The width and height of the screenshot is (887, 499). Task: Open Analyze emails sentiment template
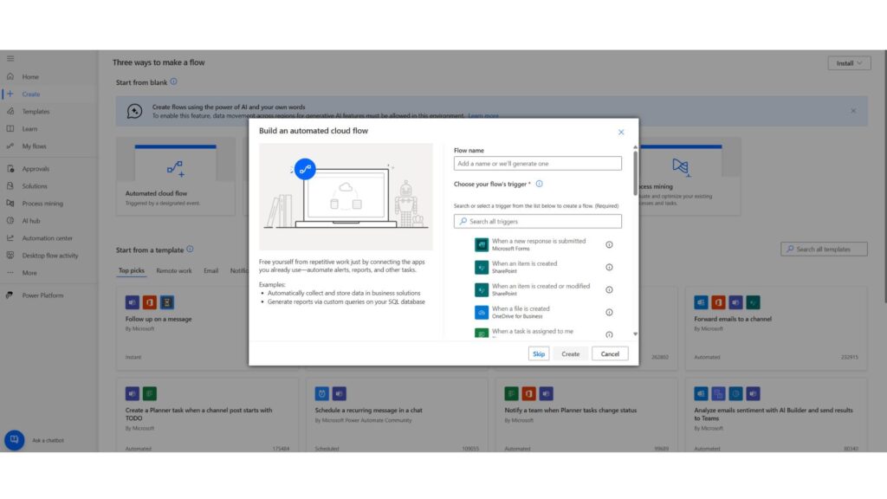coord(776,416)
